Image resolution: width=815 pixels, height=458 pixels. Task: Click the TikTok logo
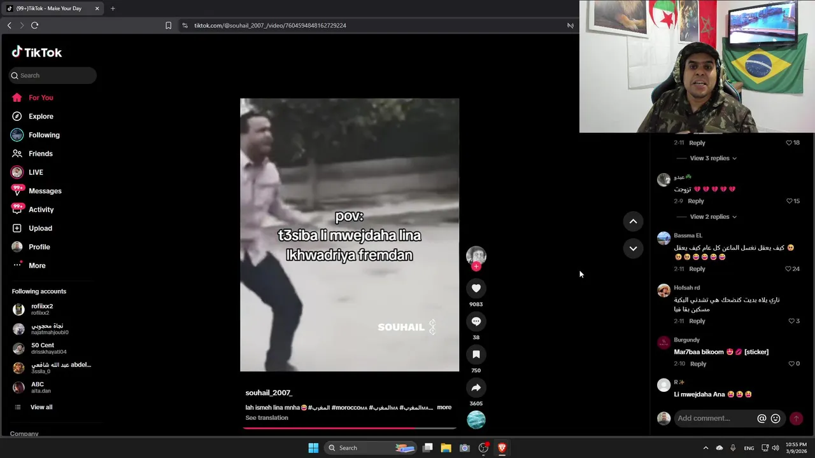36,52
